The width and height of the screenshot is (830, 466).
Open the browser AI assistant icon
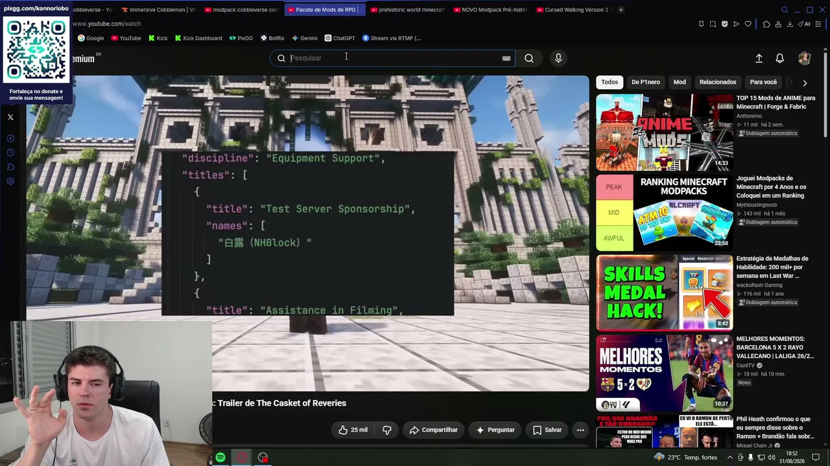tap(804, 24)
